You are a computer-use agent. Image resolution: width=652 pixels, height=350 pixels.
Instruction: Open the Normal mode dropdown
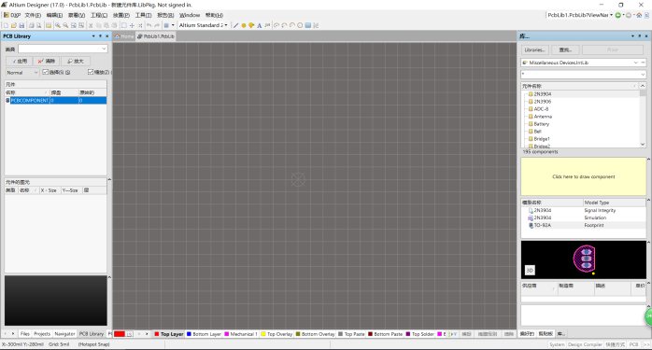pyautogui.click(x=22, y=72)
